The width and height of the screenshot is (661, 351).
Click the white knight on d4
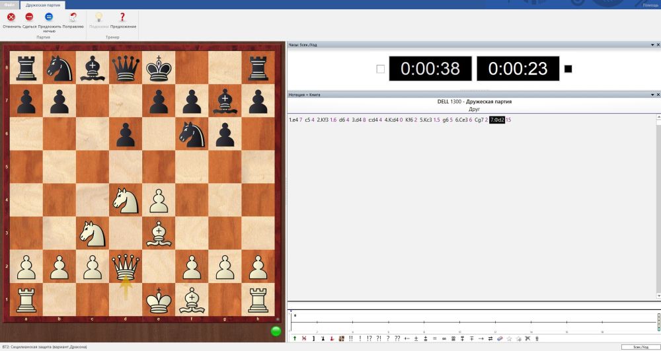click(126, 200)
